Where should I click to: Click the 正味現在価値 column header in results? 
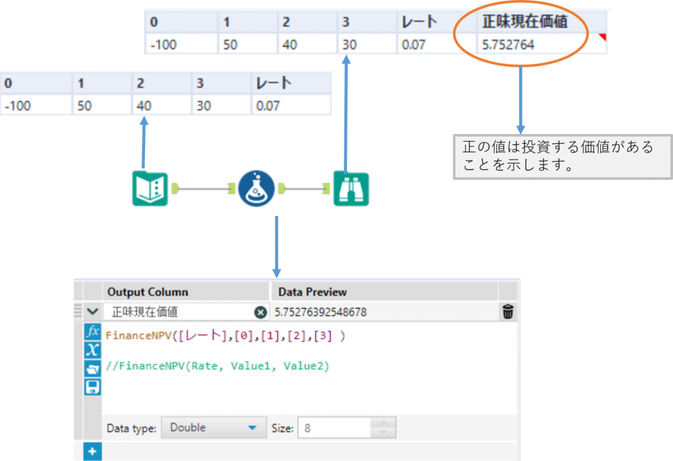[x=525, y=22]
